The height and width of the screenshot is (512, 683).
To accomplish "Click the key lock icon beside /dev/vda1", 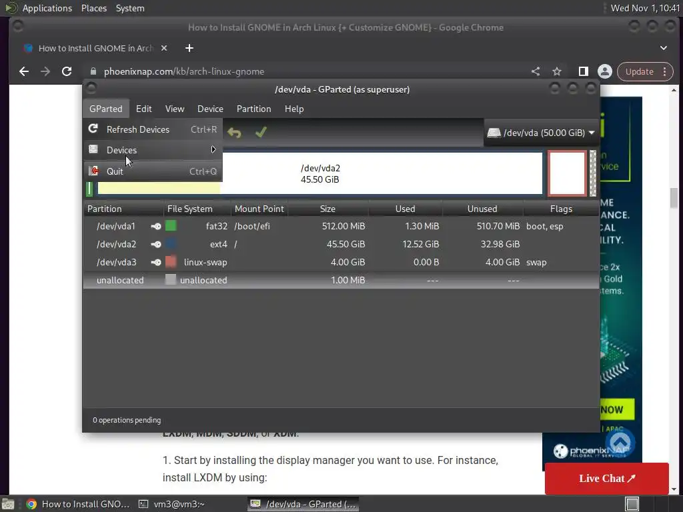I will tap(156, 227).
